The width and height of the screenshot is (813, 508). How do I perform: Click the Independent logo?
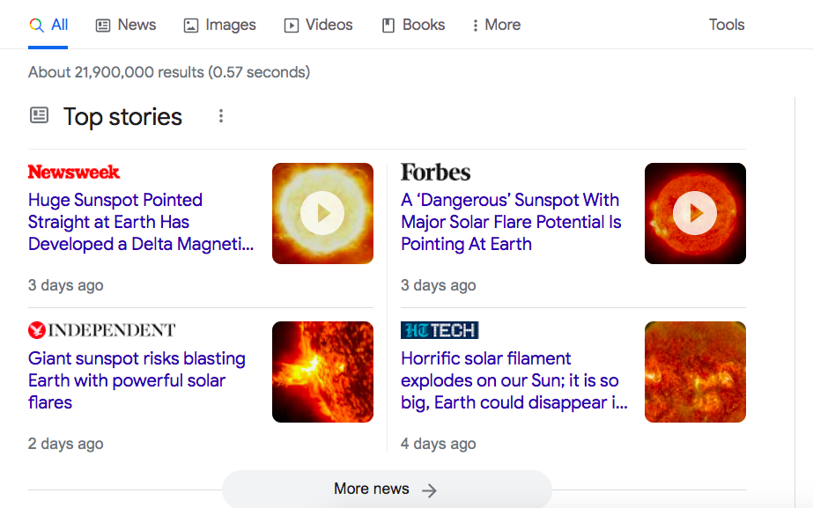pos(102,330)
